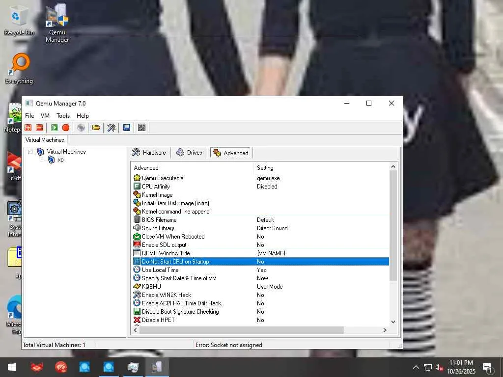Click the Kernel Image gear icon
This screenshot has height=377, width=503.
pyautogui.click(x=137, y=194)
